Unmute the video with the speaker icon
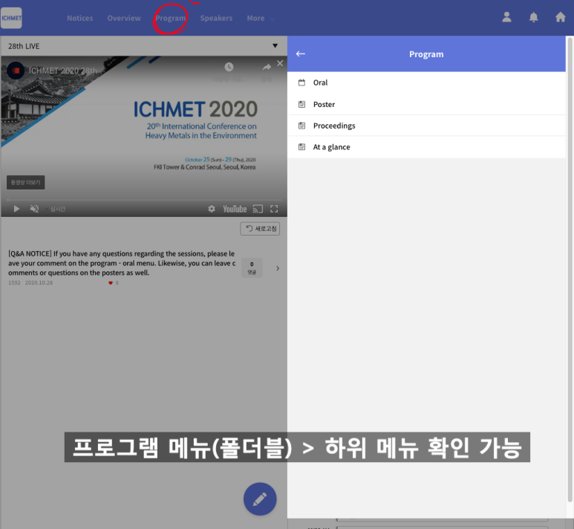The height and width of the screenshot is (529, 574). point(34,209)
